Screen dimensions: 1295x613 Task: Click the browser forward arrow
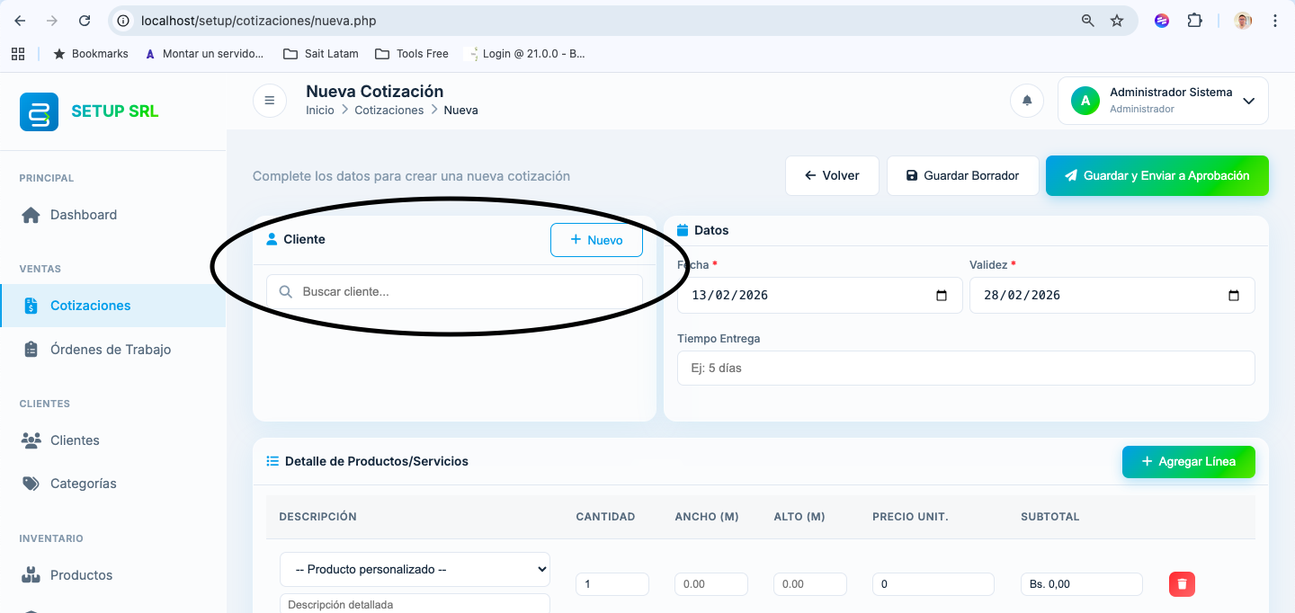(52, 21)
